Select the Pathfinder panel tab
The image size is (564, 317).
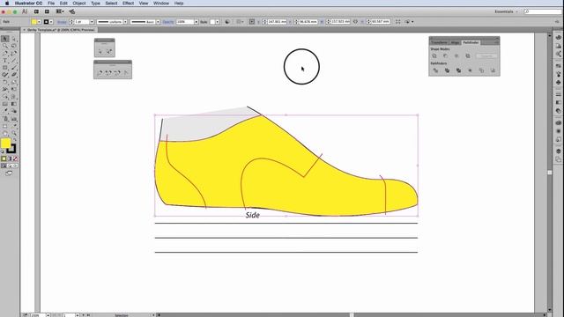(471, 42)
